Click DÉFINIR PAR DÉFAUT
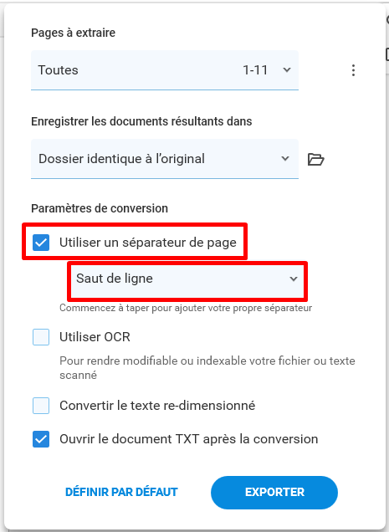389x532 pixels. click(x=121, y=492)
